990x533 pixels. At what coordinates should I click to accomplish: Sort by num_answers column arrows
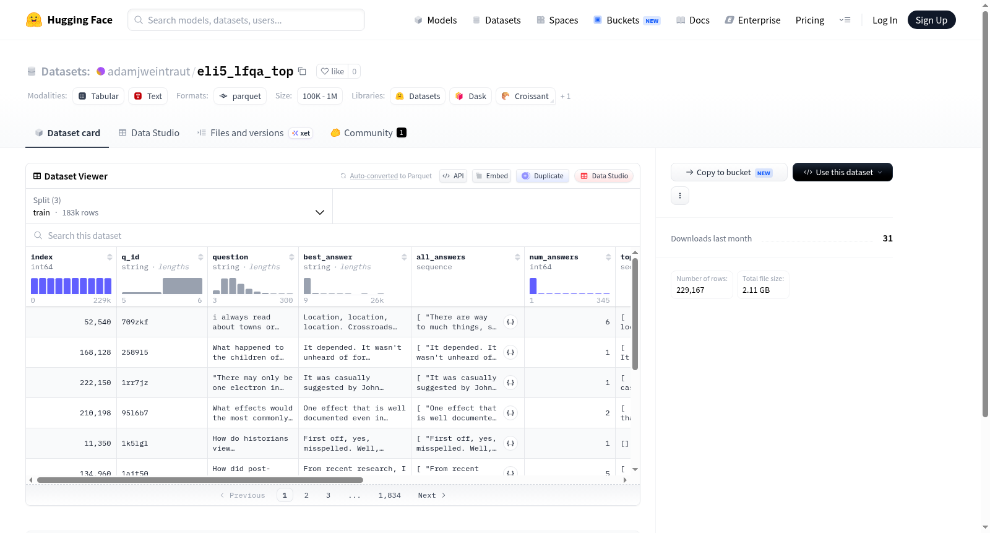tap(608, 257)
